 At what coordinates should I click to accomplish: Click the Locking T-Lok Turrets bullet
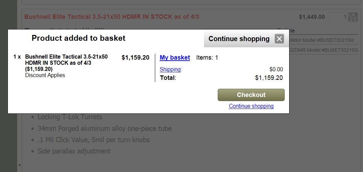(70, 117)
